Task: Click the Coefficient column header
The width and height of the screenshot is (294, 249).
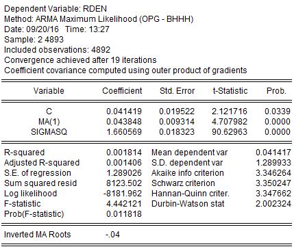Action: 122,91
